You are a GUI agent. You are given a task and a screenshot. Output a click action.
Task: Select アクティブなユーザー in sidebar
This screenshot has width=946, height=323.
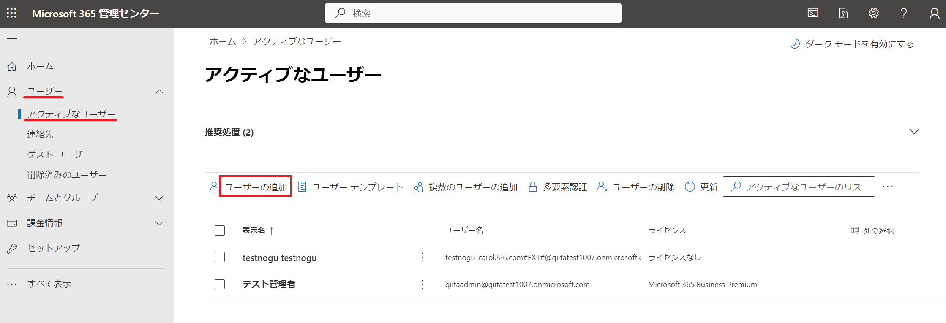tap(71, 114)
